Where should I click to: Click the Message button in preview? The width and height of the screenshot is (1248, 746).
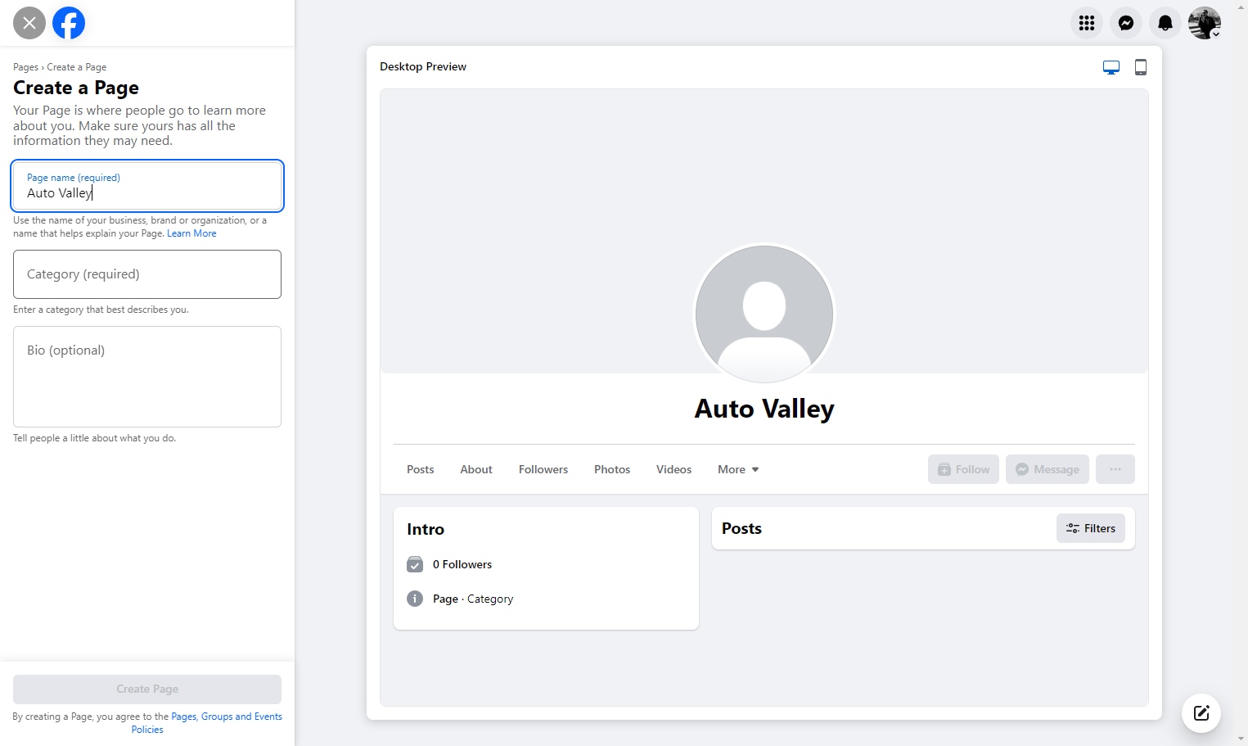1048,469
